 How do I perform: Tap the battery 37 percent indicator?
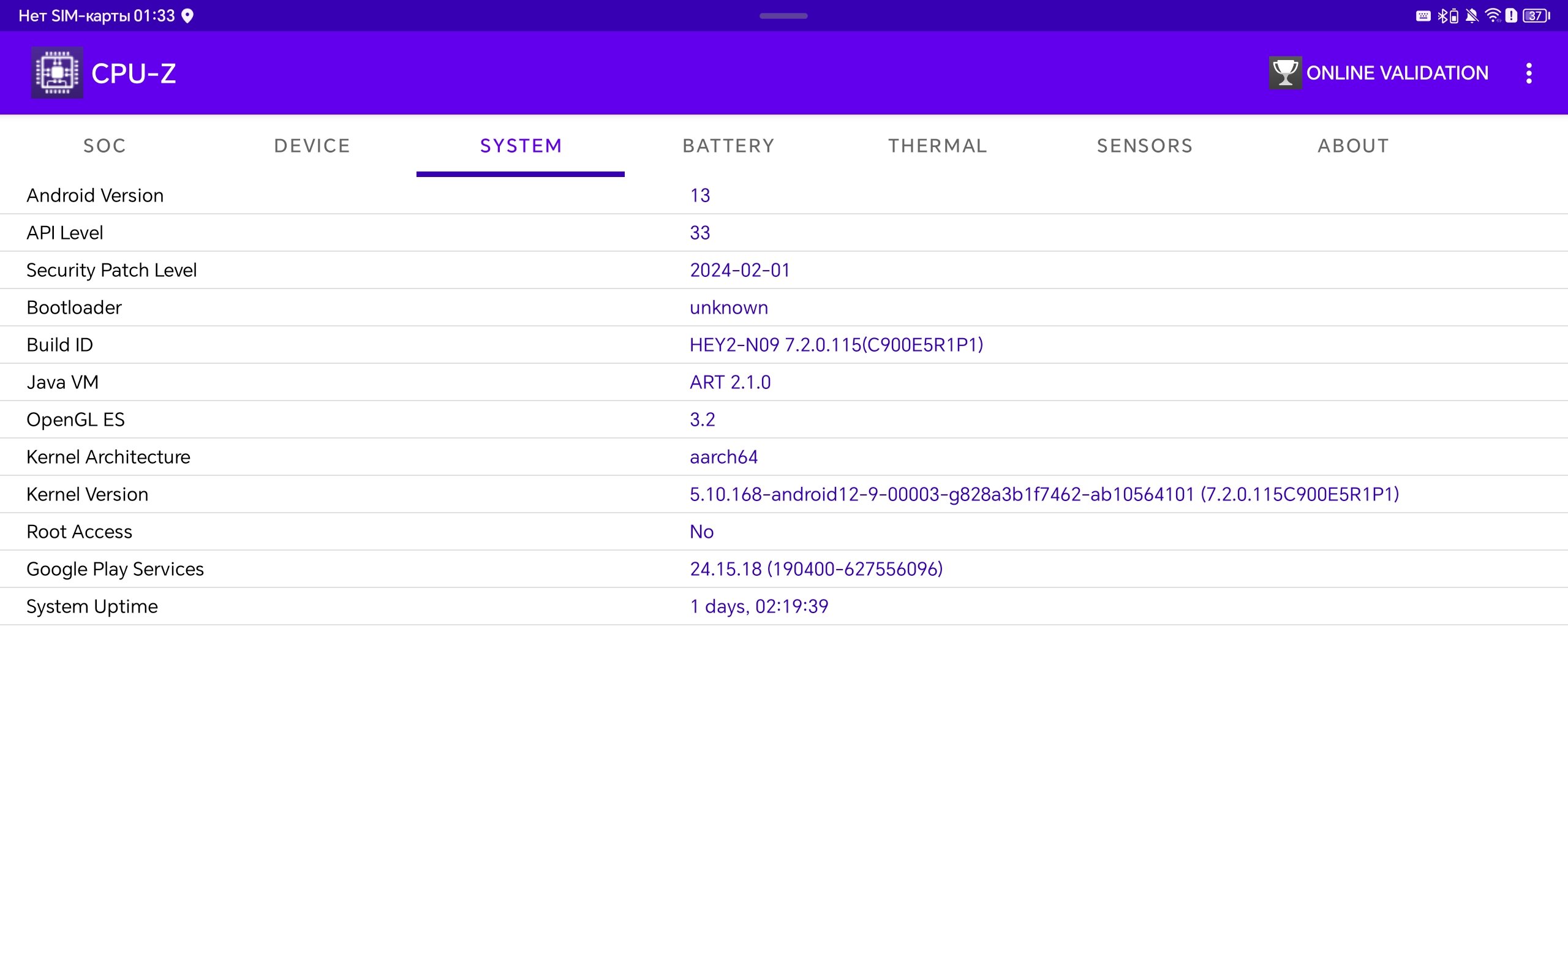(x=1536, y=15)
